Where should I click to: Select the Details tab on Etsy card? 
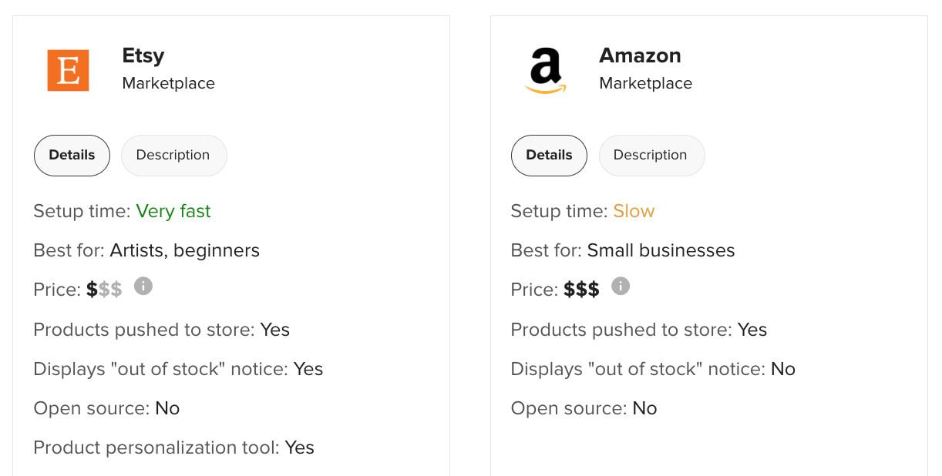(72, 155)
